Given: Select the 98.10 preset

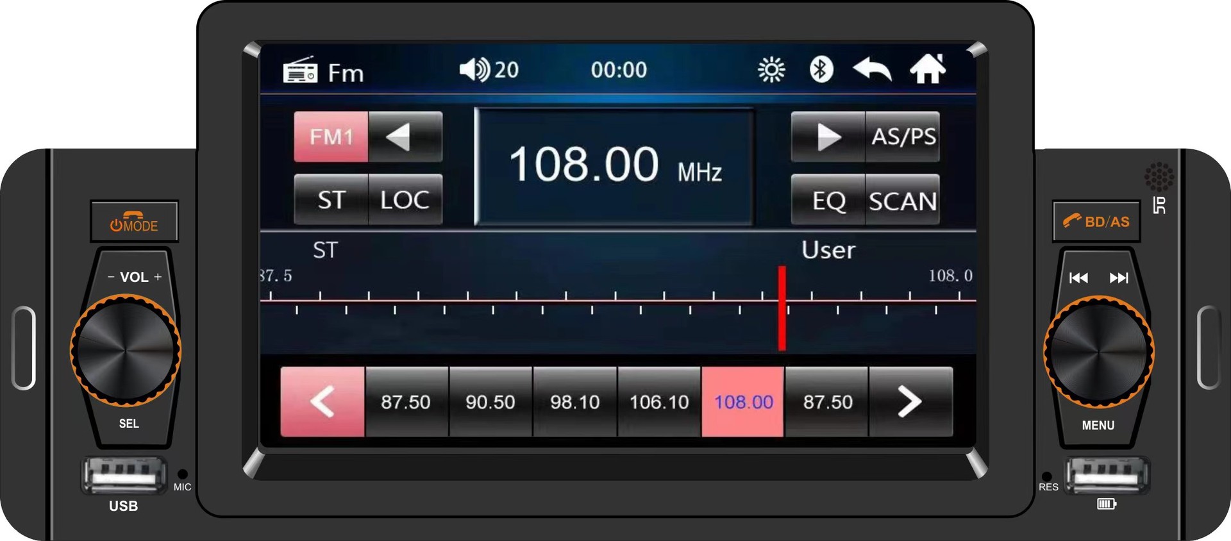Looking at the screenshot, I should [574, 402].
